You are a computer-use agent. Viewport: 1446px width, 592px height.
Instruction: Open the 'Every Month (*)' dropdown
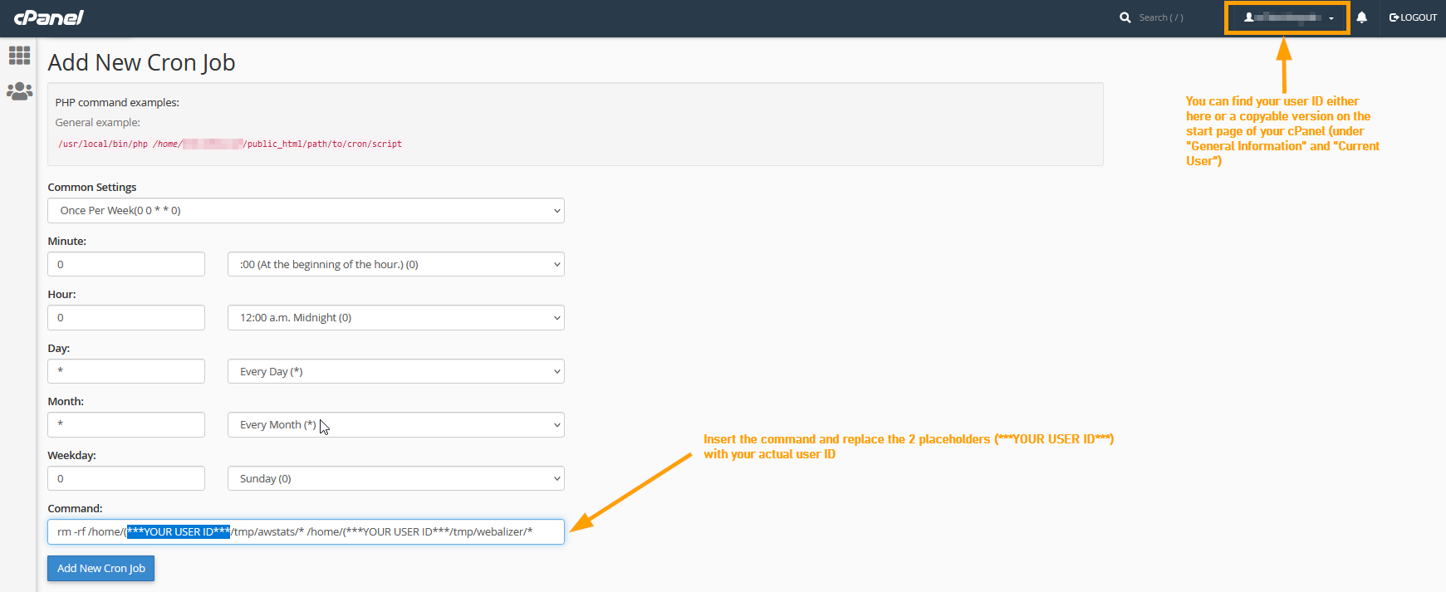(396, 424)
